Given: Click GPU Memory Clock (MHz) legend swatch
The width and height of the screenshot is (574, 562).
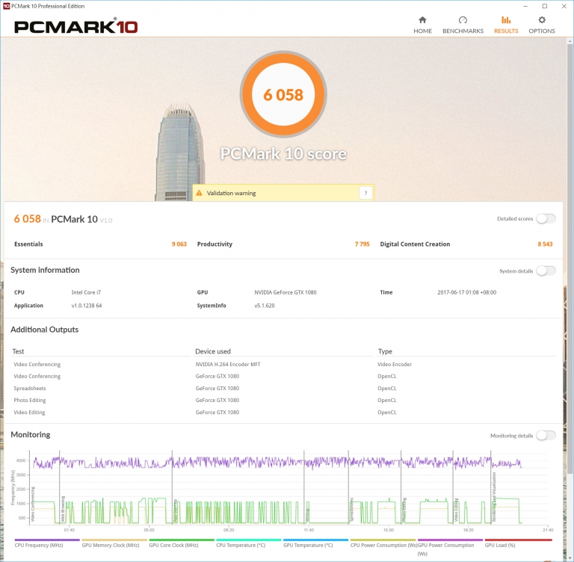Looking at the screenshot, I should pyautogui.click(x=114, y=540).
